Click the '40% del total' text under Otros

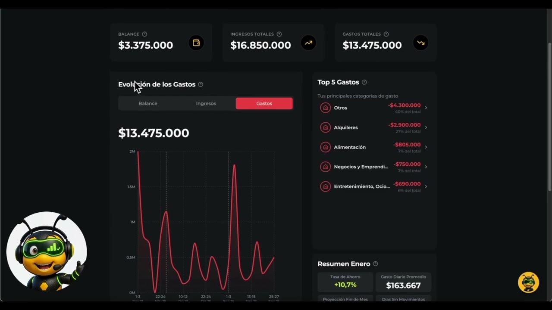point(408,112)
